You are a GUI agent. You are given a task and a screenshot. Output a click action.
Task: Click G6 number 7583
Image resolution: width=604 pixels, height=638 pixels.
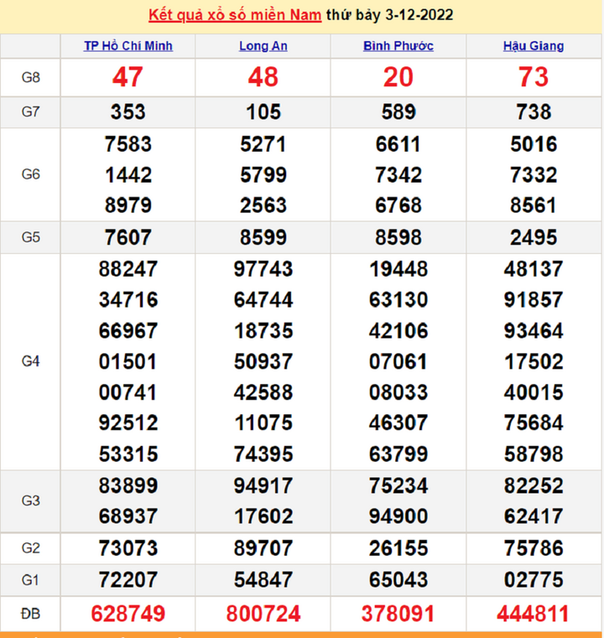pos(128,144)
